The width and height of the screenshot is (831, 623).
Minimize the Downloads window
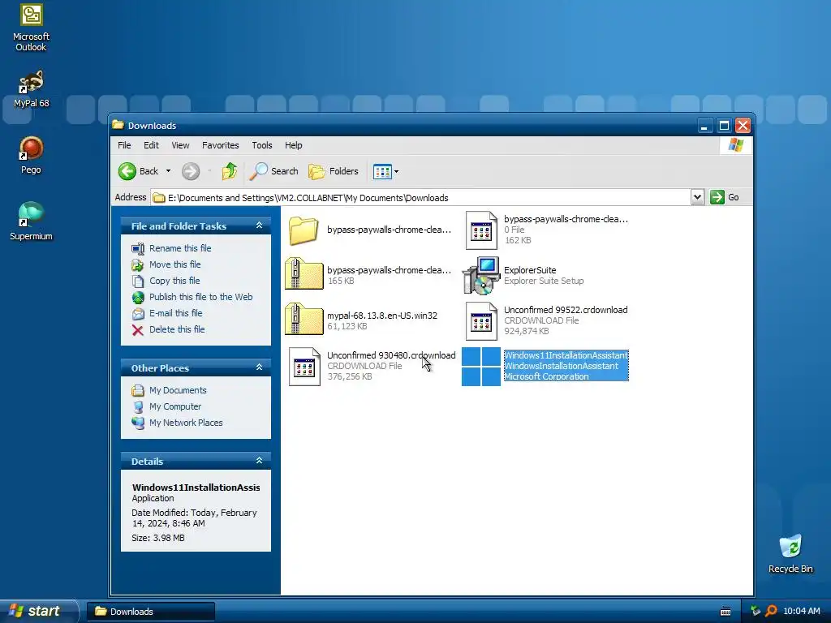click(704, 126)
